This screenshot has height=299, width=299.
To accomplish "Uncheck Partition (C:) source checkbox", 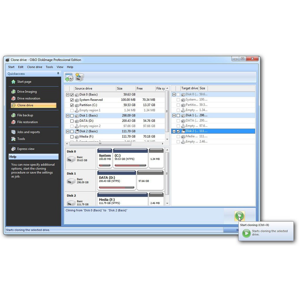I will [x=72, y=105].
